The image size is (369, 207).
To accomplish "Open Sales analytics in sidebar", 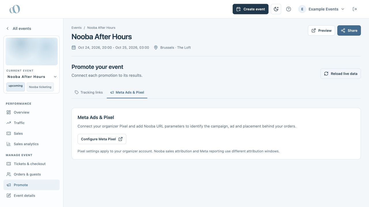I will [x=32, y=144].
